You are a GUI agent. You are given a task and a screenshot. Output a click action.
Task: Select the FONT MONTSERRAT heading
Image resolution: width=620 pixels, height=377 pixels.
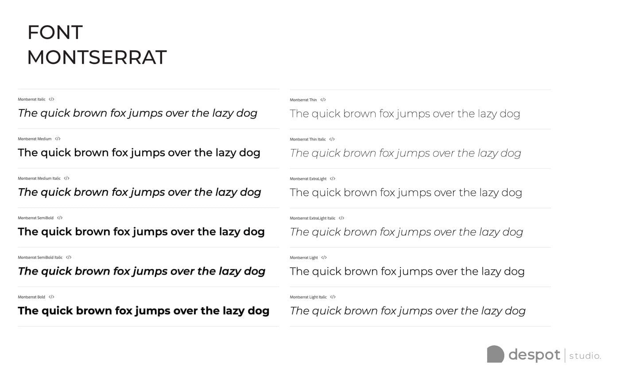pyautogui.click(x=97, y=45)
